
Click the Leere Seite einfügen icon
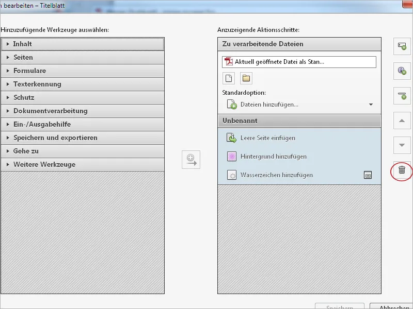pyautogui.click(x=231, y=138)
